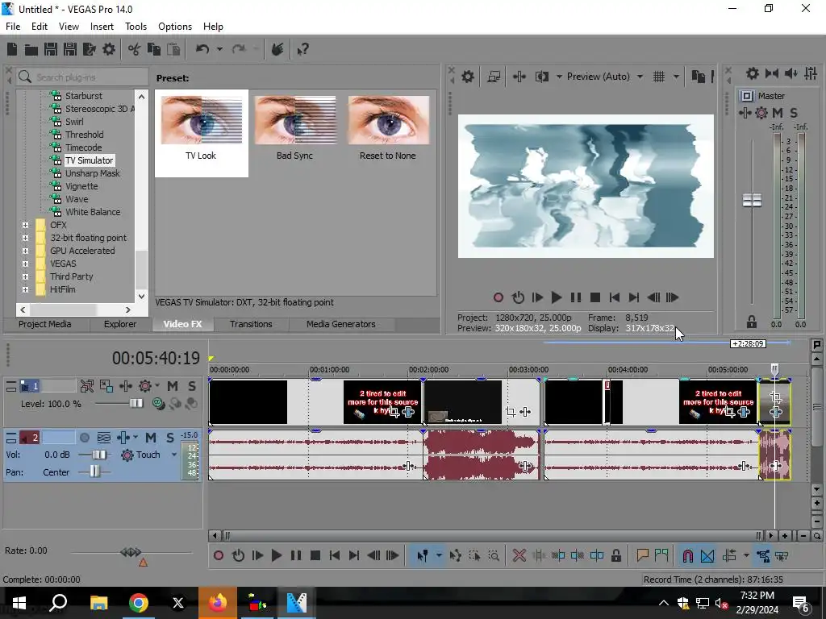The image size is (826, 619).
Task: Click the New project icon in toolbar
Action: pos(12,49)
